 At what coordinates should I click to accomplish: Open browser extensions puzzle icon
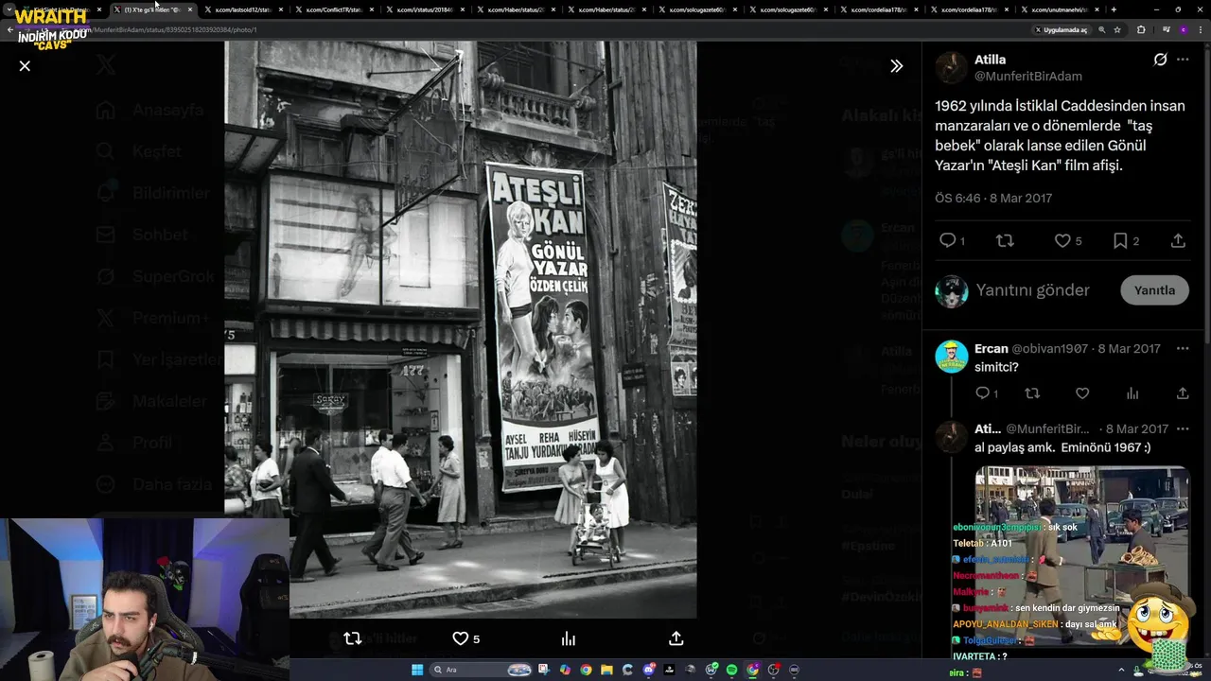point(1141,29)
